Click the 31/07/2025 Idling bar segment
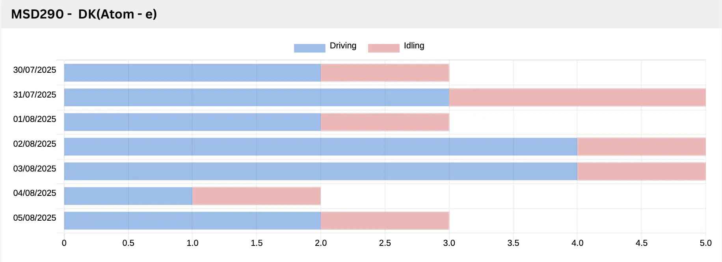The height and width of the screenshot is (262, 722). (x=577, y=97)
